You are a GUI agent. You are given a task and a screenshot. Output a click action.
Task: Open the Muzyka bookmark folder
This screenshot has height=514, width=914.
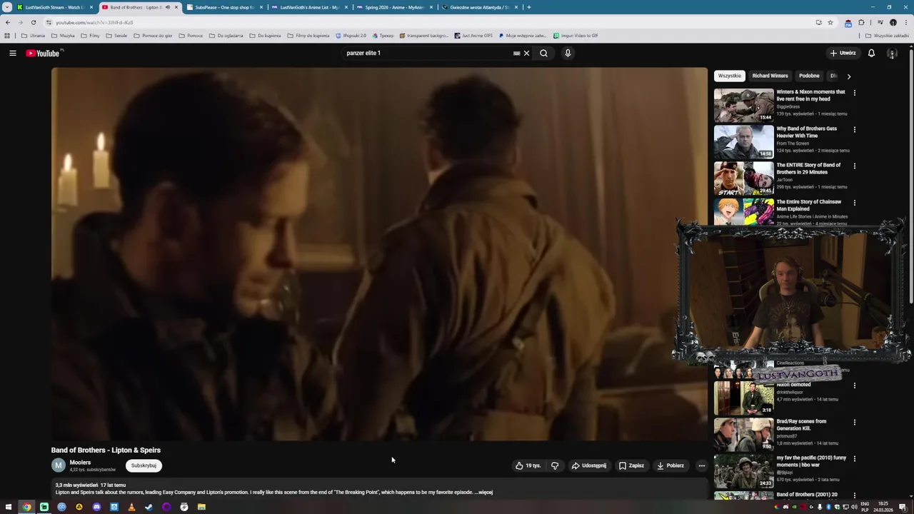pyautogui.click(x=63, y=35)
